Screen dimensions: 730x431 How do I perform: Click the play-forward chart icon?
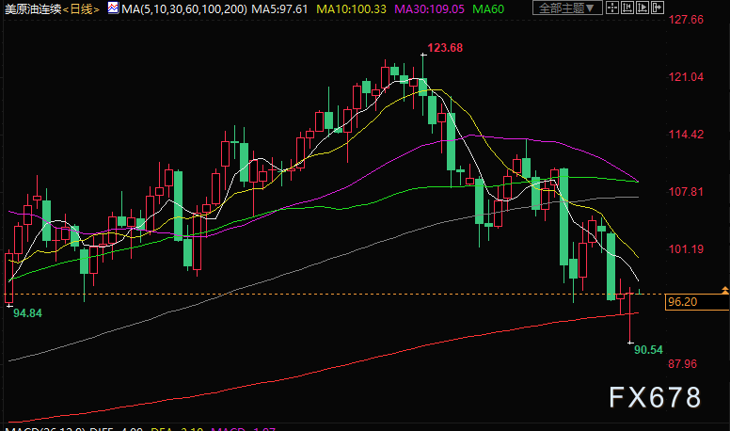642,8
